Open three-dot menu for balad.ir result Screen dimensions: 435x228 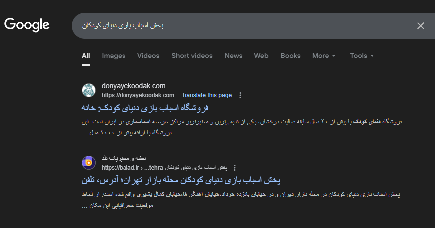pyautogui.click(x=235, y=168)
